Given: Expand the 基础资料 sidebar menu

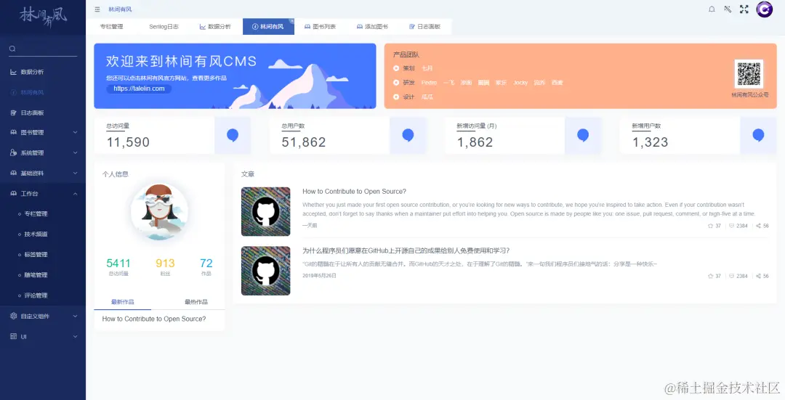Looking at the screenshot, I should [x=43, y=173].
